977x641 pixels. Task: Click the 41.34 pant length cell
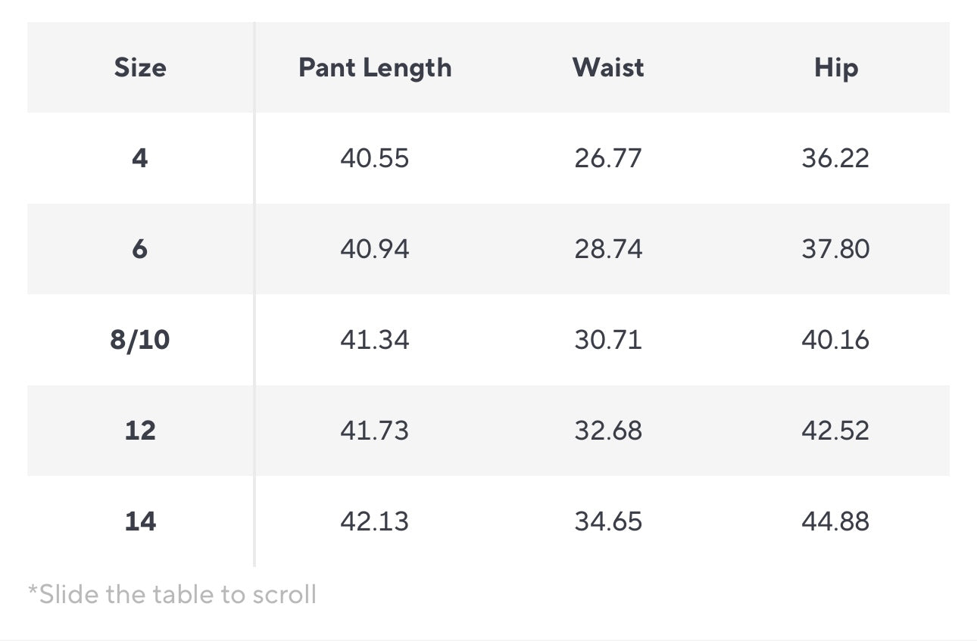[x=374, y=340]
